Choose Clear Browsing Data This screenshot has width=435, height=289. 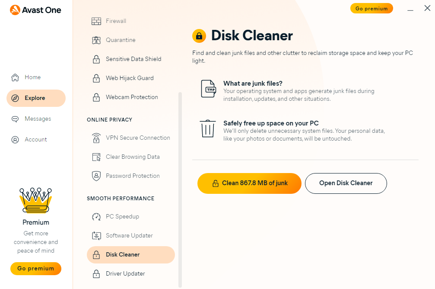point(130,157)
